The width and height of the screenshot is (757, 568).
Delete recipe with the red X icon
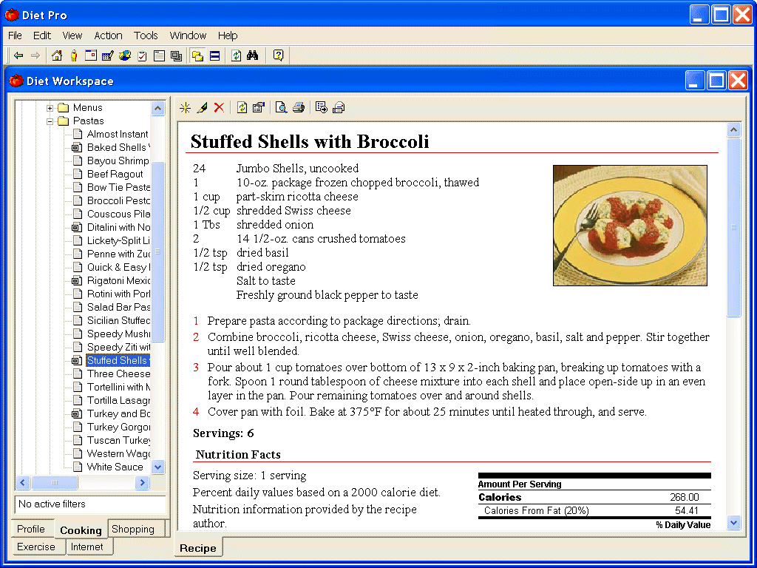(219, 108)
